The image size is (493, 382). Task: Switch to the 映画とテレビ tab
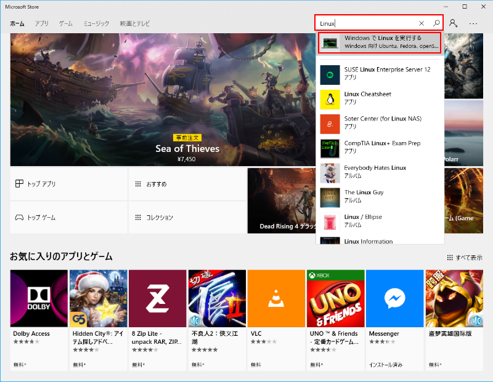tap(134, 23)
